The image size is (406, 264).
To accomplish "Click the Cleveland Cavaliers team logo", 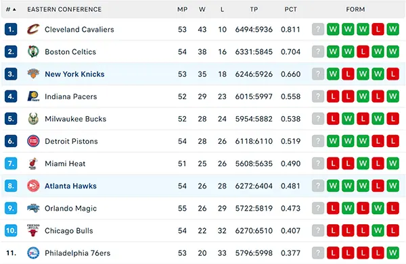I will [33, 29].
